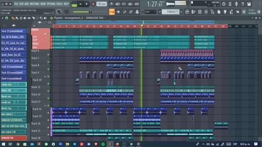Image resolution: width=262 pixels, height=147 pixels.
Task: Click the stamp icon in the toolbar
Action: point(137,12)
